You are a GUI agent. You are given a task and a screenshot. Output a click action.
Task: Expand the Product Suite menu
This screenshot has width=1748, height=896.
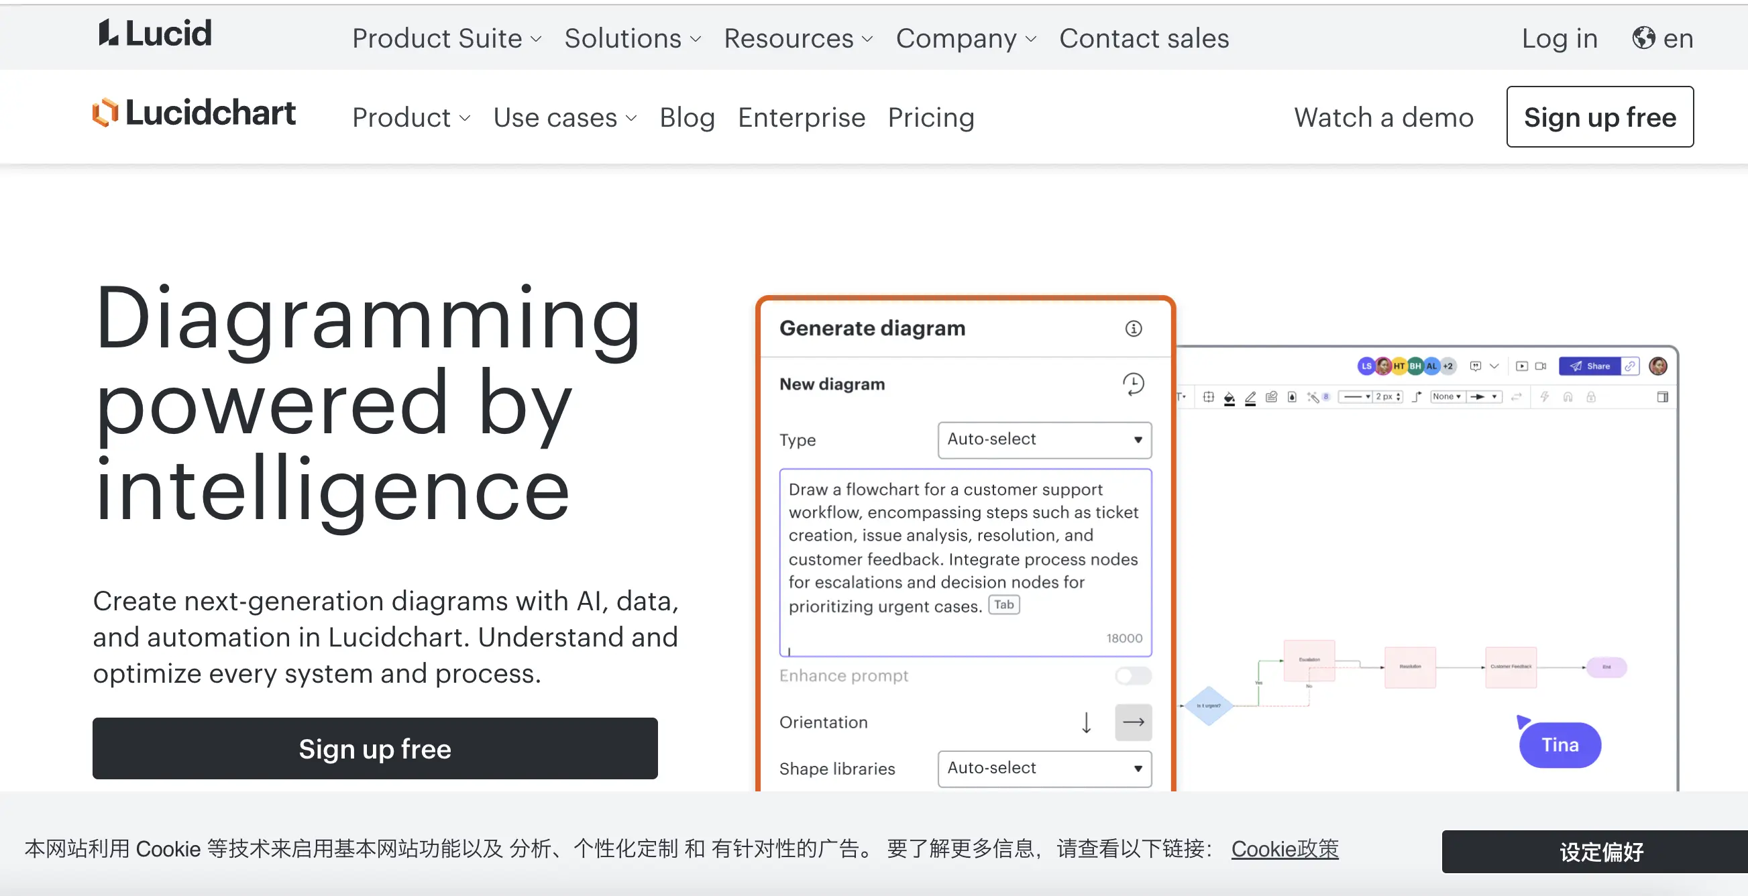(x=447, y=38)
